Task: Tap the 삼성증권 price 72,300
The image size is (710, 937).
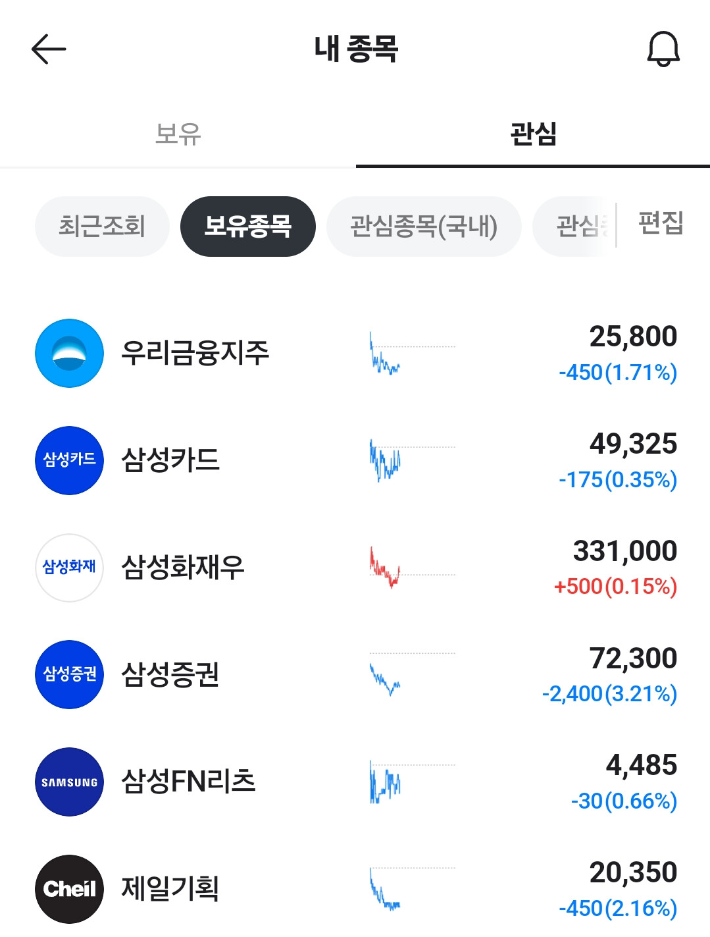Action: pyautogui.click(x=632, y=658)
